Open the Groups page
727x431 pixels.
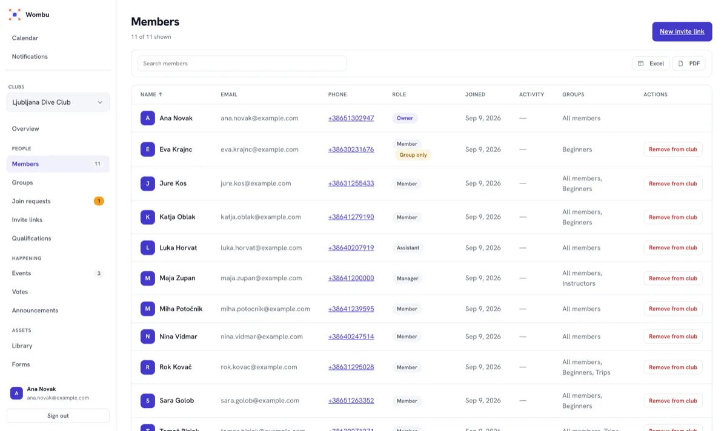coord(58,183)
